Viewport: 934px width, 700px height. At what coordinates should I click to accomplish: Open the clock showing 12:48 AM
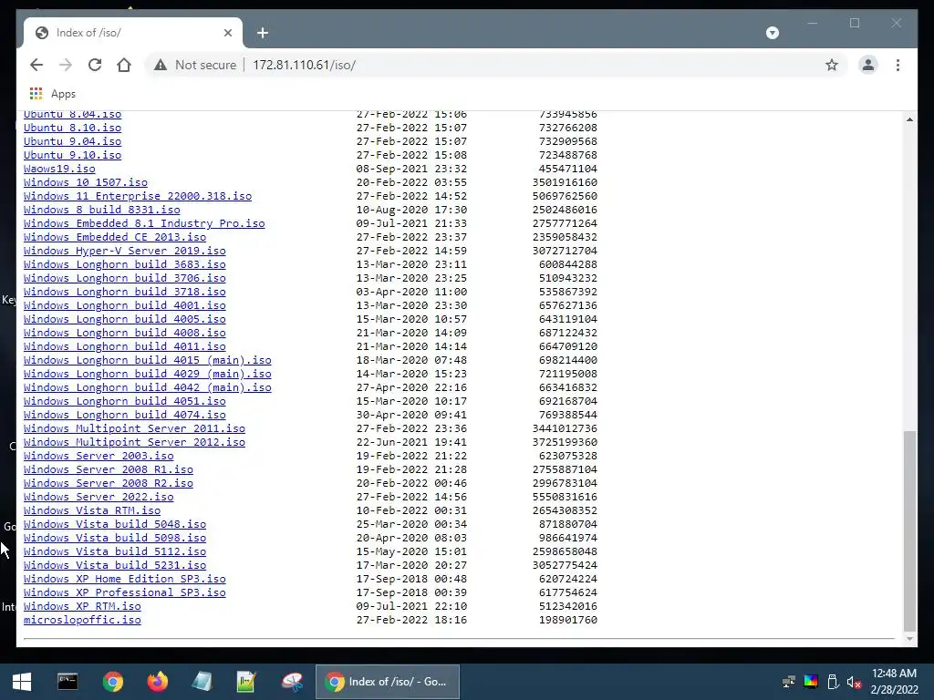click(x=894, y=682)
